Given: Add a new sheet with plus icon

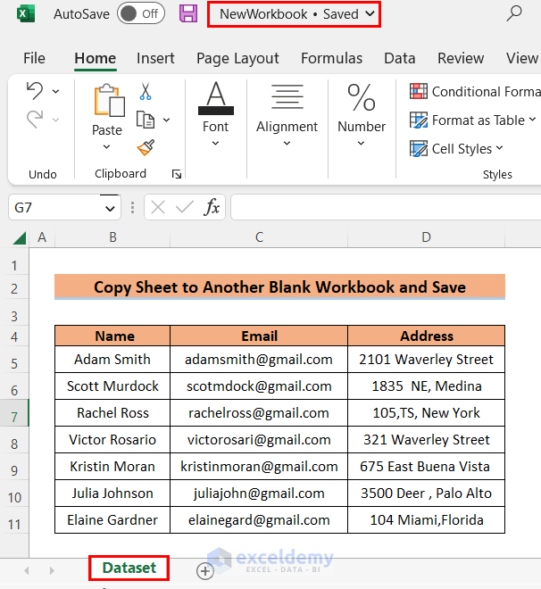Looking at the screenshot, I should click(205, 570).
